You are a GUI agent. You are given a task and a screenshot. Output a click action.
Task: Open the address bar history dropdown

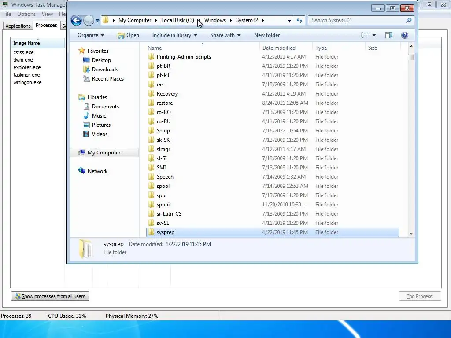point(289,20)
